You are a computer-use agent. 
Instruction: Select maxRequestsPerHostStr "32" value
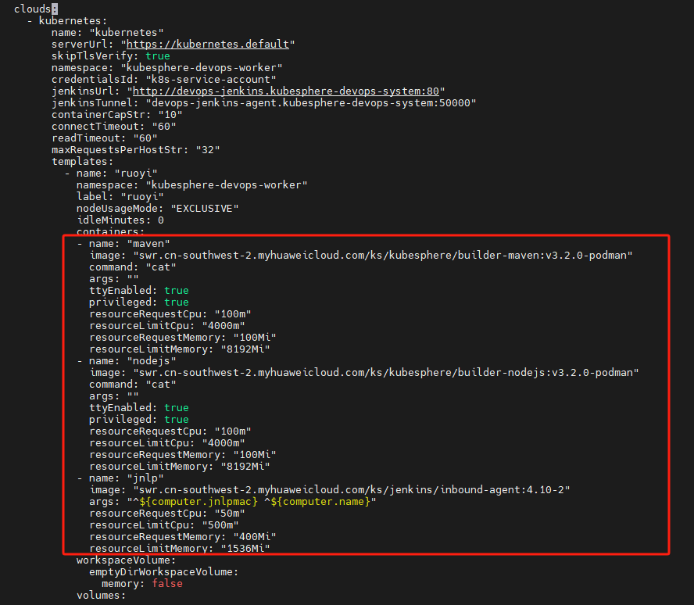tap(208, 150)
